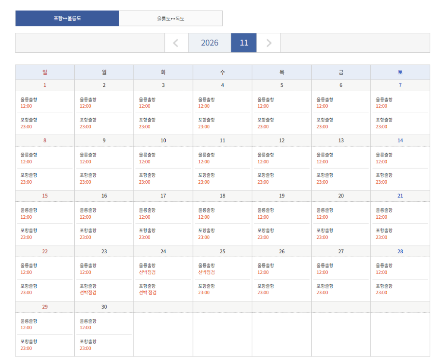Click the 12:00 울릉출항 time on the 22nd
The image size is (442, 363).
26,272
